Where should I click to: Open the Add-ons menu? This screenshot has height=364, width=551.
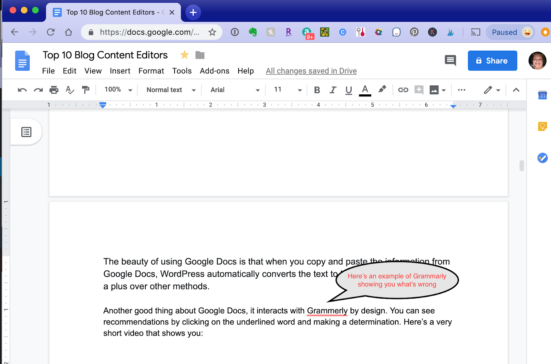[215, 71]
